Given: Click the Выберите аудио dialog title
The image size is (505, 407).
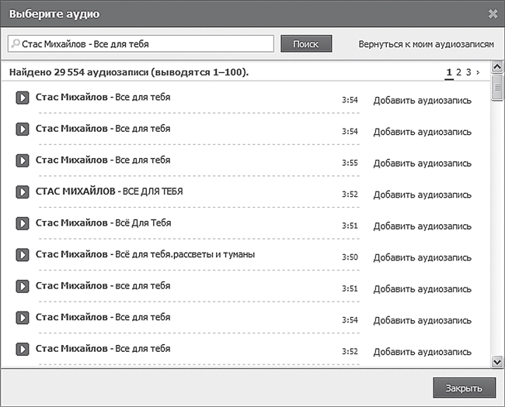Looking at the screenshot, I should coord(54,14).
